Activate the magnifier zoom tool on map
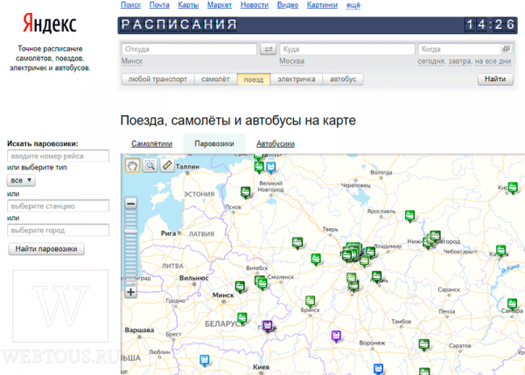Image resolution: width=525 pixels, height=375 pixels. click(x=150, y=165)
